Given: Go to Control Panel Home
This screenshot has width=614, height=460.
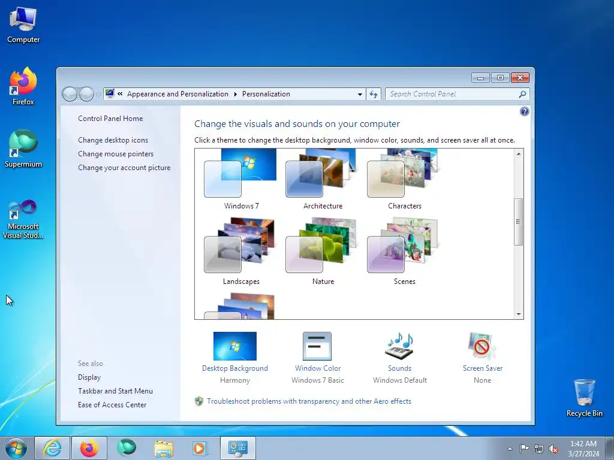Looking at the screenshot, I should 110,119.
